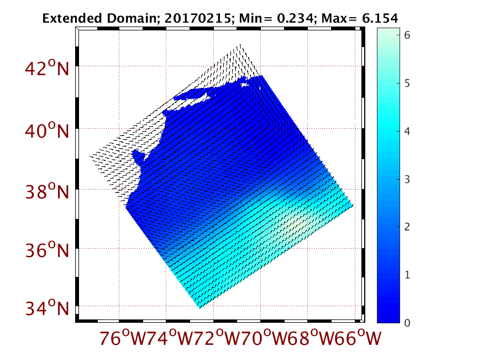Click the colorbar tick label 6
Image resolution: width=483 pixels, height=362 pixels.
[x=407, y=35]
